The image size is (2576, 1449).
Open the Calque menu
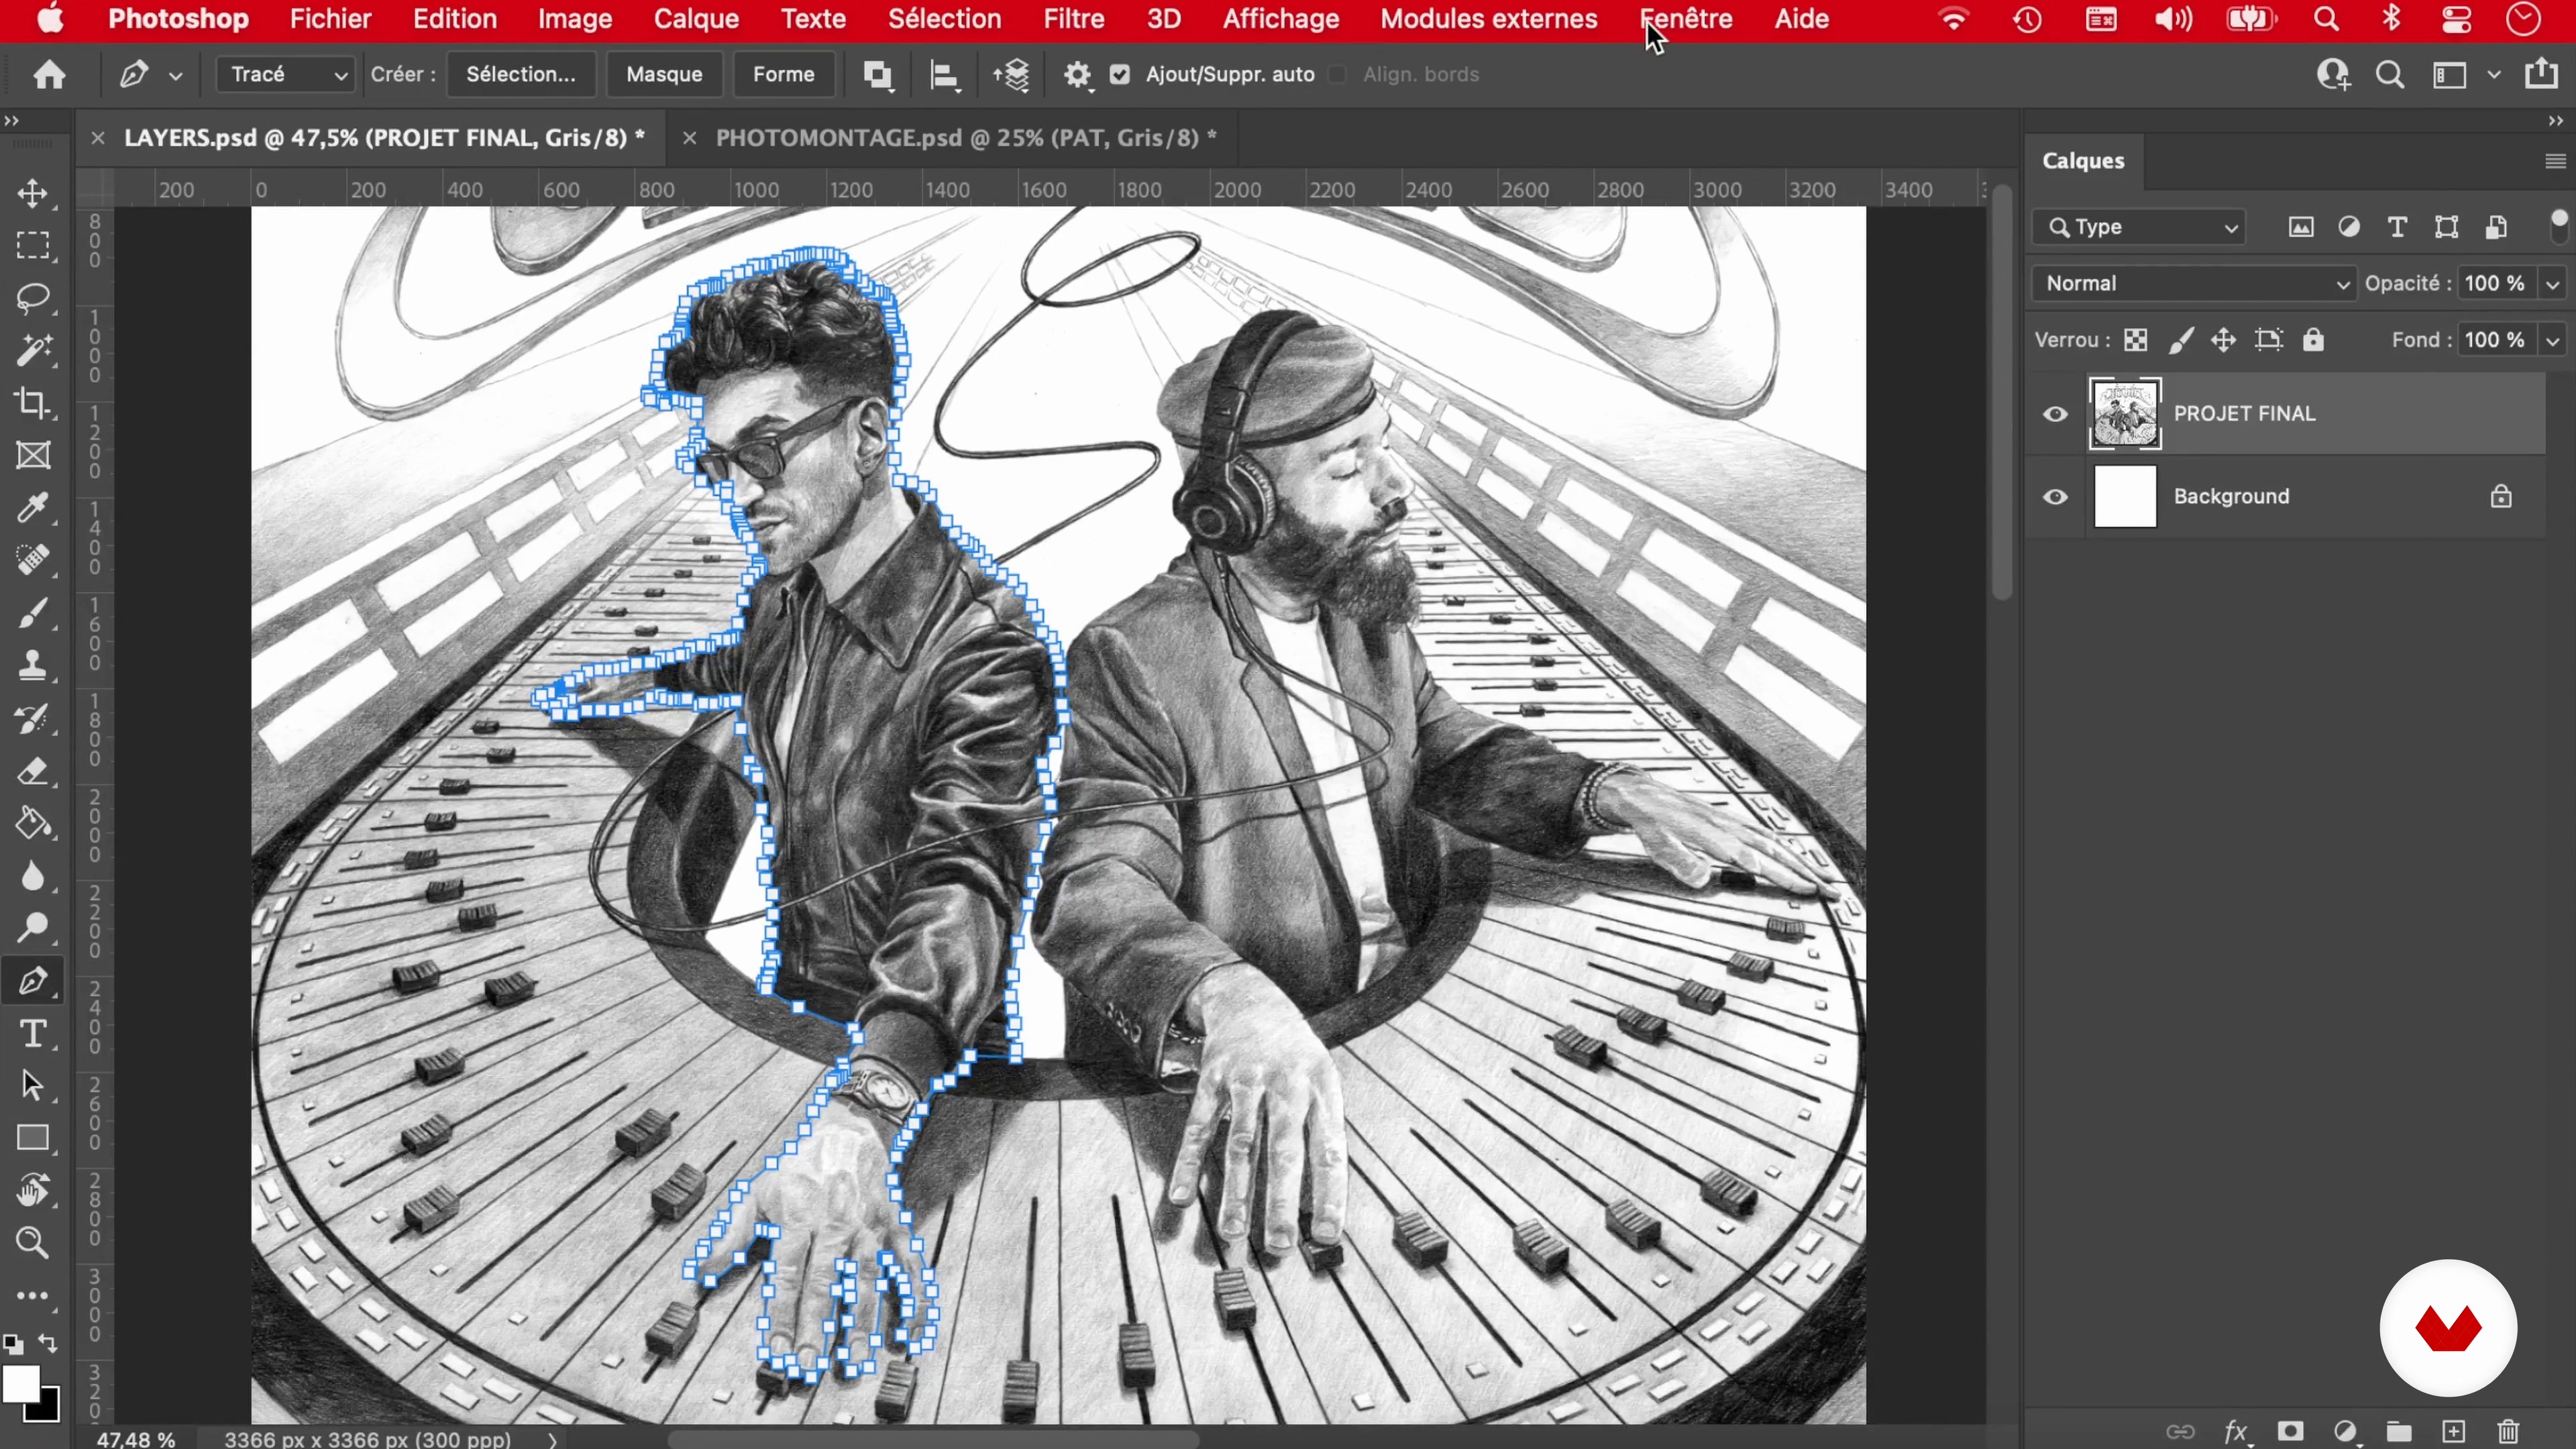point(696,19)
